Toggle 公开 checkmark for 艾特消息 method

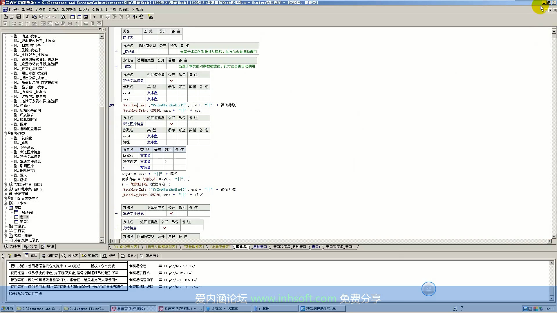pyautogui.click(x=164, y=228)
